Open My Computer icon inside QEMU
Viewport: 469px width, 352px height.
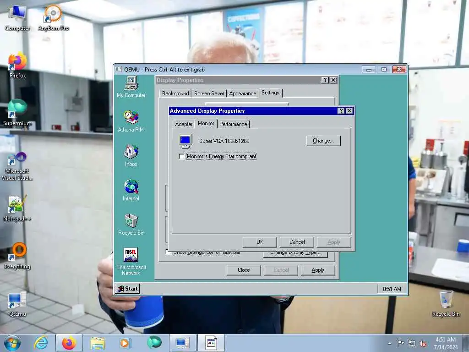(131, 87)
